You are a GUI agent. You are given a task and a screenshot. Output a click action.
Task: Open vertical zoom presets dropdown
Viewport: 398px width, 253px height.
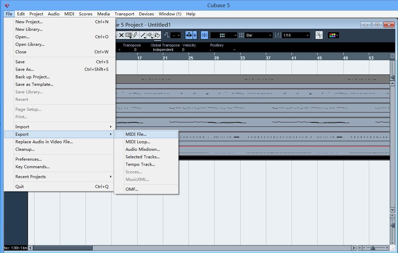[x=393, y=216]
